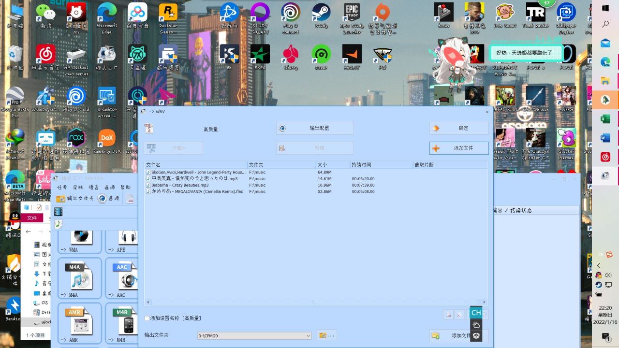Click the 添加文件夹 button at dialog bottom

coord(459,335)
